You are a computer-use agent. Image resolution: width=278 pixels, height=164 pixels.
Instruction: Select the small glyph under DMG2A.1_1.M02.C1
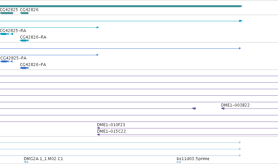(x=26, y=162)
